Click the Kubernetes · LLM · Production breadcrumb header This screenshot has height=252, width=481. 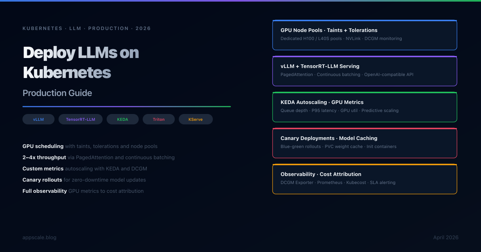(87, 28)
